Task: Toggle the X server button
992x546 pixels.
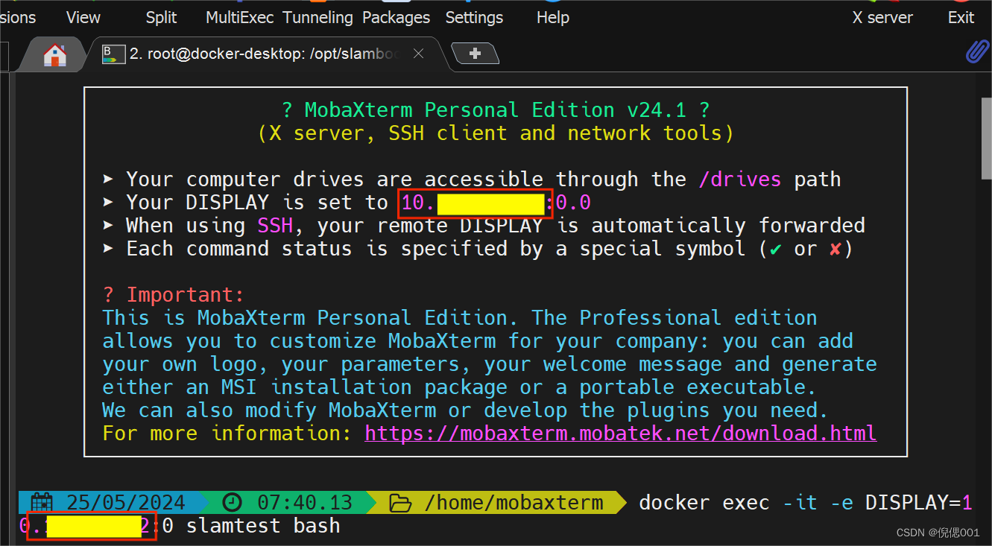Action: [882, 17]
